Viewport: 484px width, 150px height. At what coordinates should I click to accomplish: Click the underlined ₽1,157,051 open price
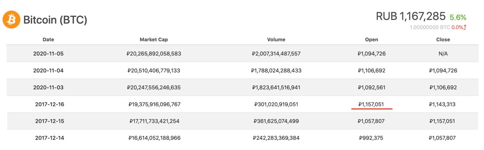pos(372,104)
